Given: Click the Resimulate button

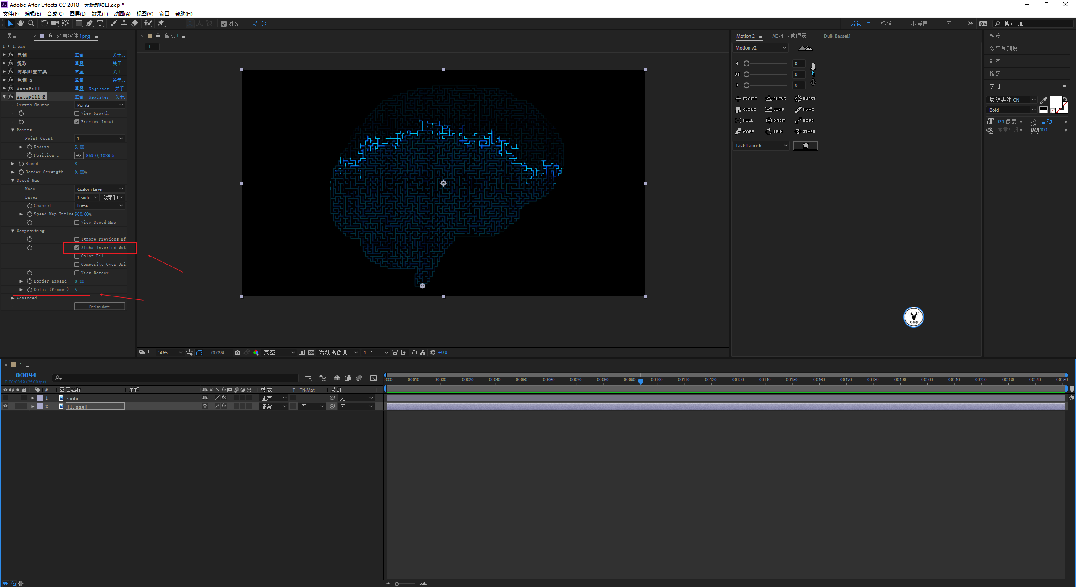Looking at the screenshot, I should point(100,307).
